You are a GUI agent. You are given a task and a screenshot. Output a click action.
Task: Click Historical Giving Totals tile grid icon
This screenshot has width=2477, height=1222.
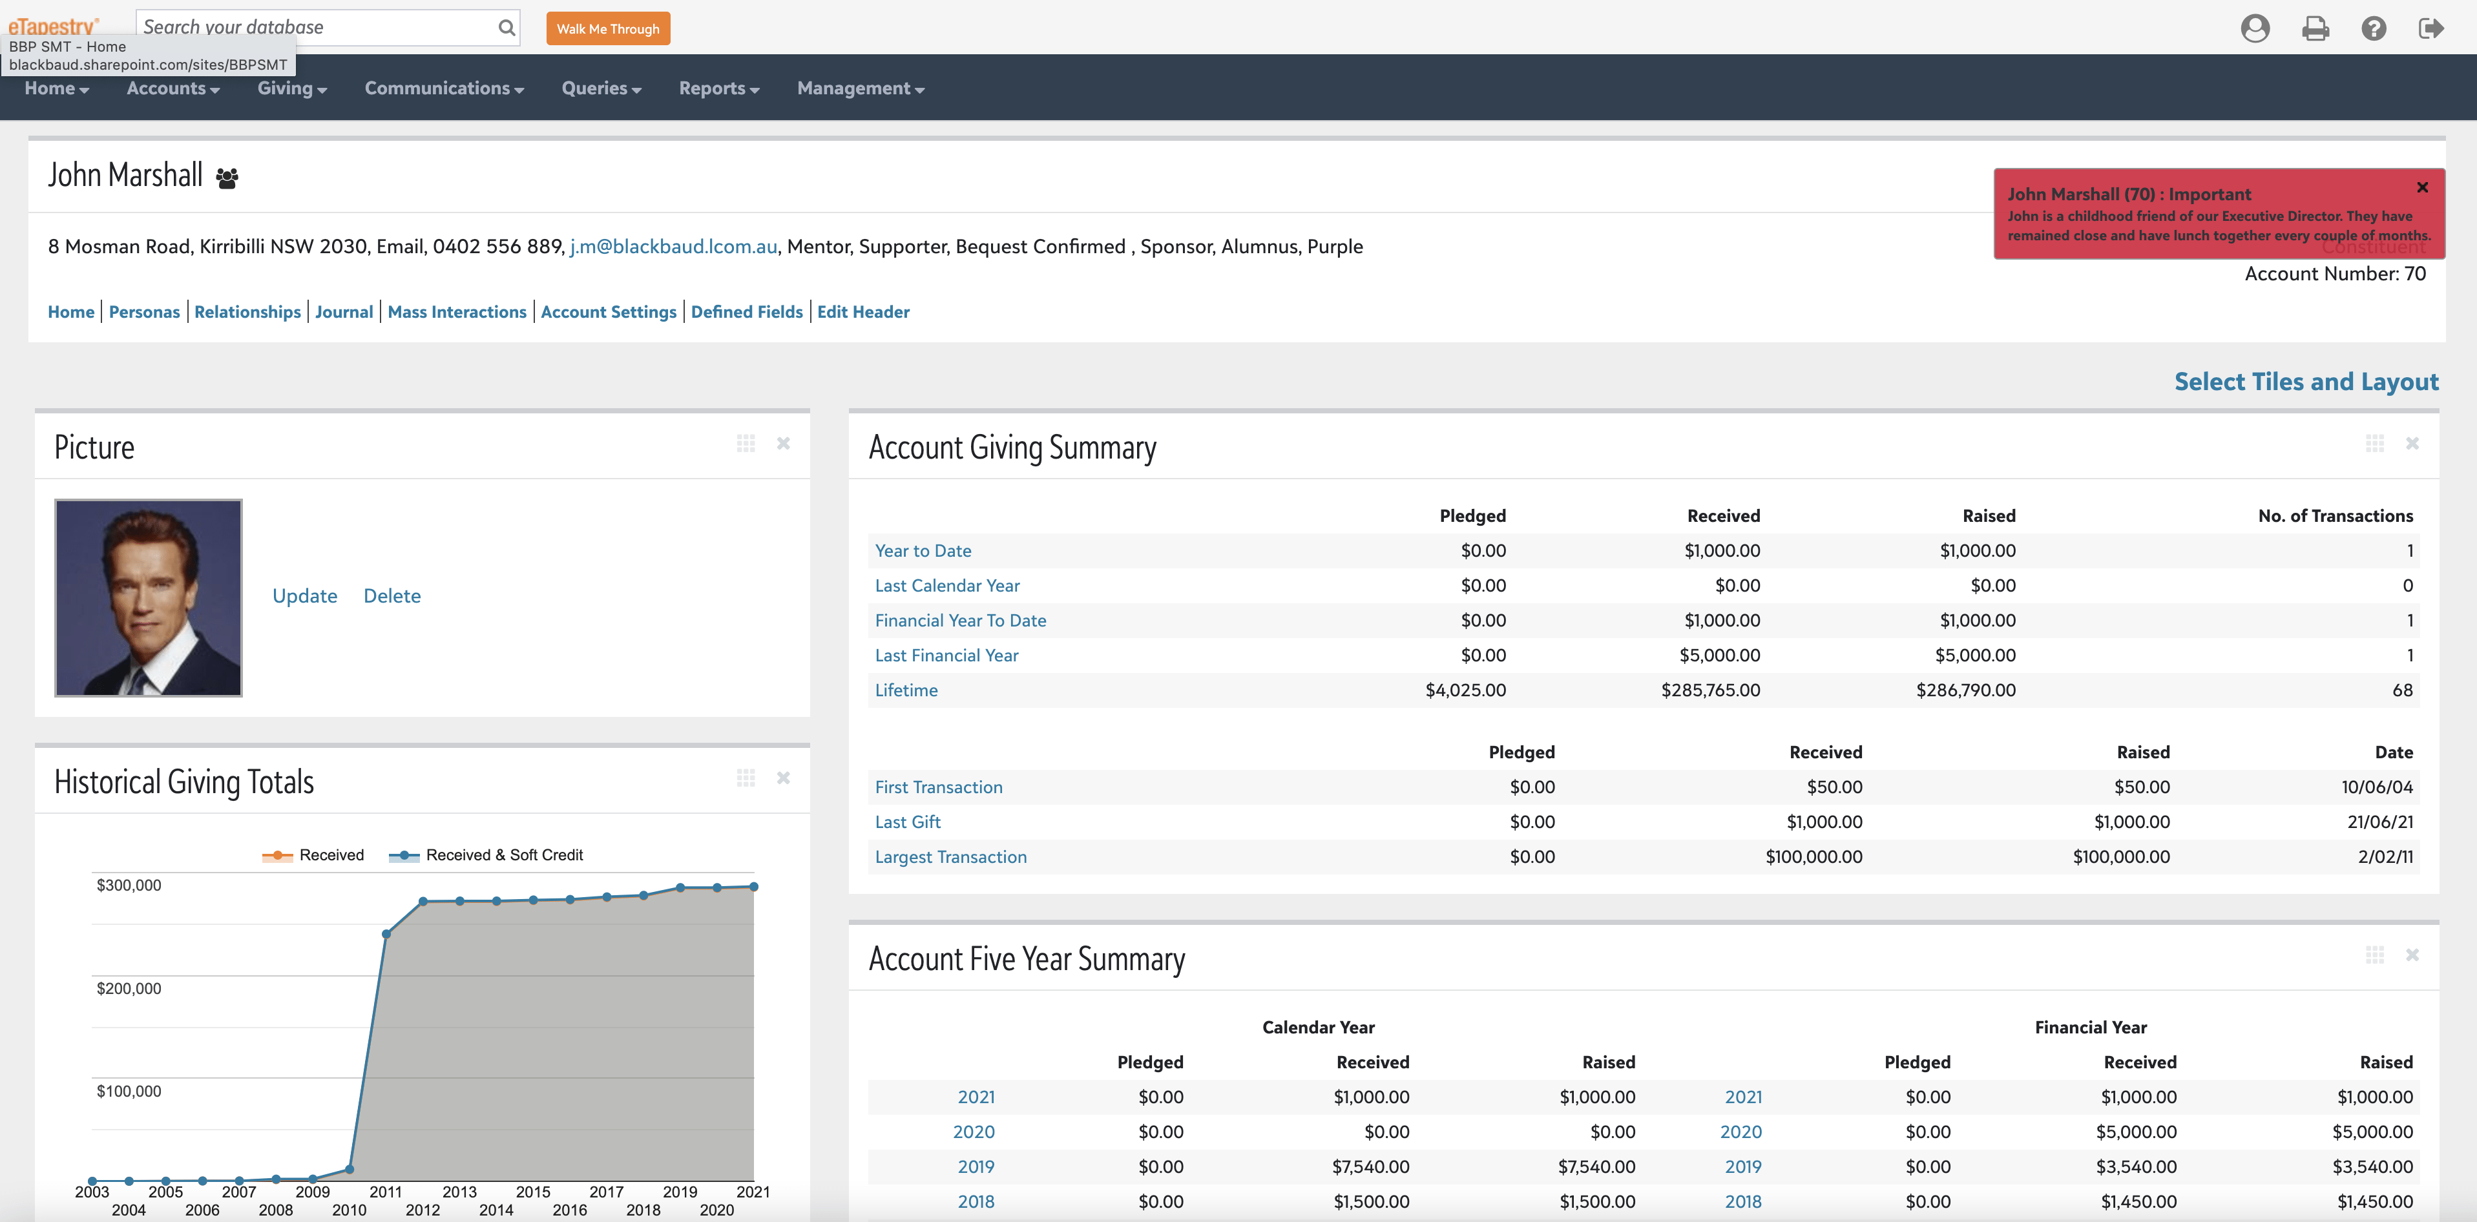[x=746, y=778]
